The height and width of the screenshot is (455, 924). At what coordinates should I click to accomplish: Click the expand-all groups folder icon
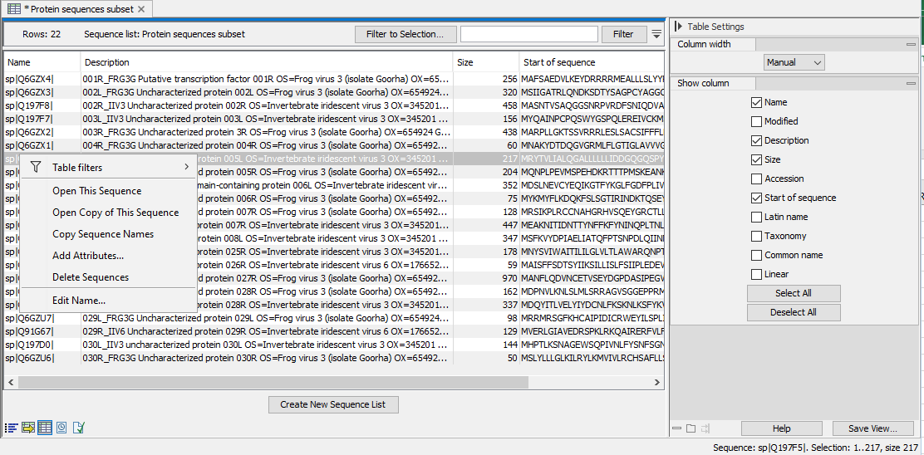(x=691, y=428)
